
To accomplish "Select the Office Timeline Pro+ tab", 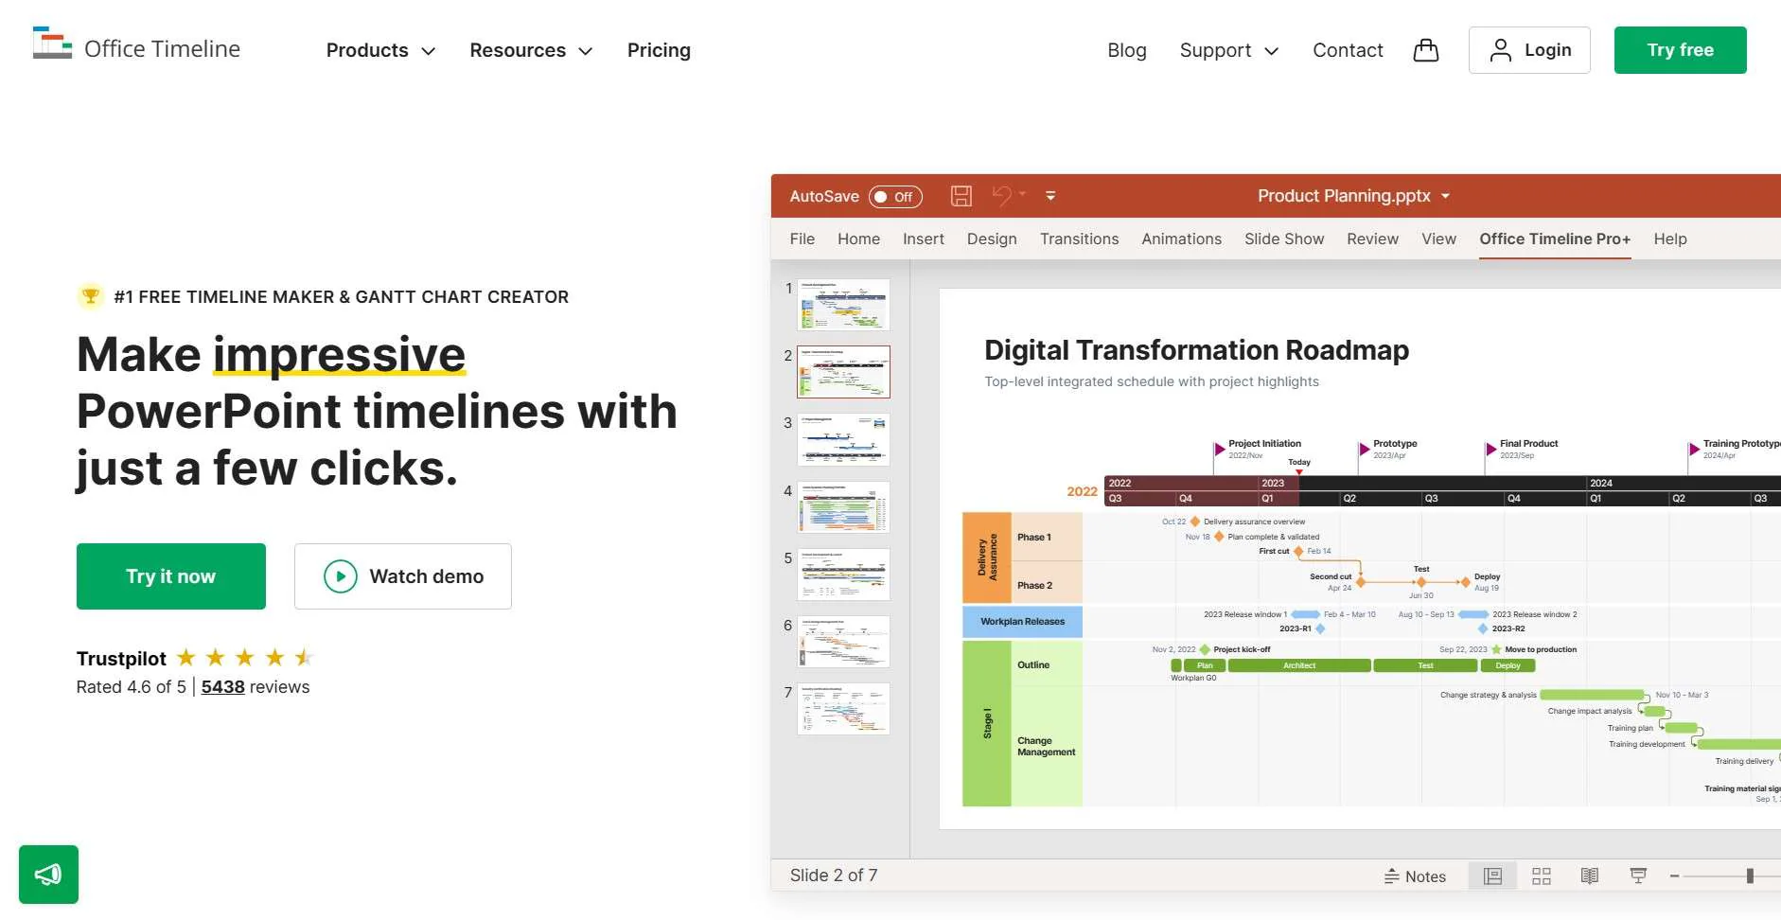I will tap(1555, 239).
